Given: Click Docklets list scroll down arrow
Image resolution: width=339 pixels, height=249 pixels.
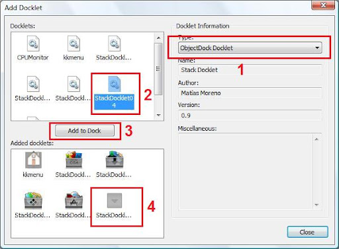Looking at the screenshot, I should click(158, 115).
